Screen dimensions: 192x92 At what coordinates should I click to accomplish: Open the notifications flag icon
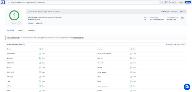tap(166, 2)
